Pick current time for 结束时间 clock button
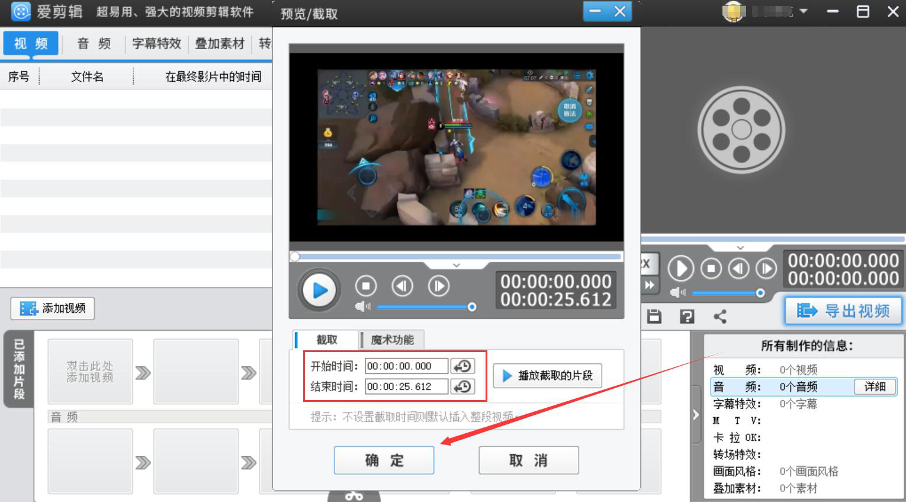This screenshot has width=906, height=502. pyautogui.click(x=462, y=386)
